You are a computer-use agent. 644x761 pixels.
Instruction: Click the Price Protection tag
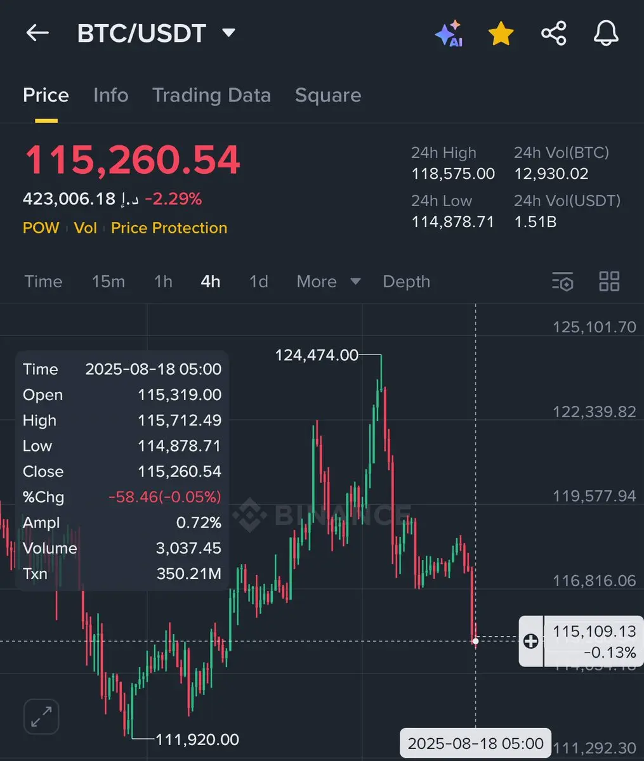169,228
